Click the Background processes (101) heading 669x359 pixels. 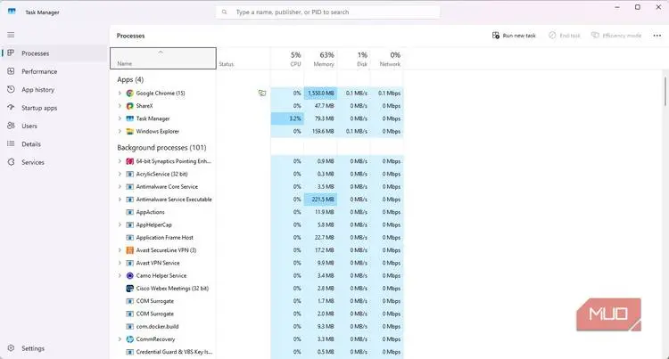click(161, 147)
